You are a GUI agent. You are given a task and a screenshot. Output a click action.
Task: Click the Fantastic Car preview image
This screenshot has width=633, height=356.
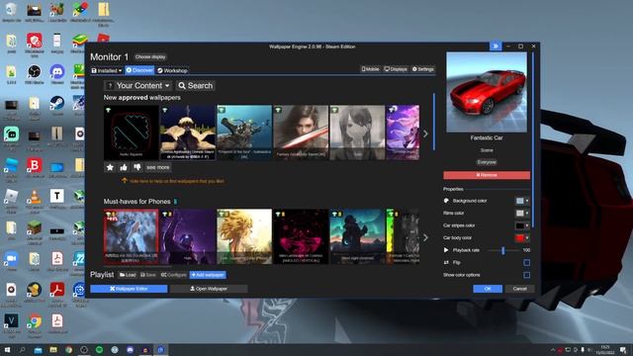pyautogui.click(x=487, y=92)
